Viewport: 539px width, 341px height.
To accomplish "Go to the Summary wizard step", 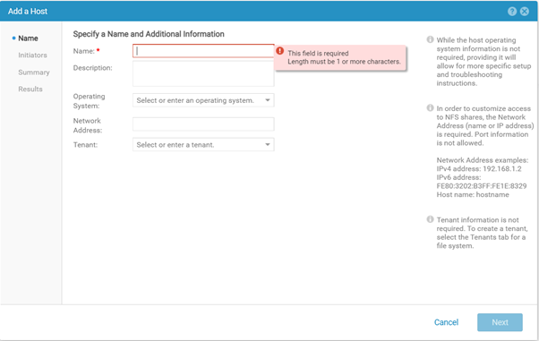I will pos(34,72).
